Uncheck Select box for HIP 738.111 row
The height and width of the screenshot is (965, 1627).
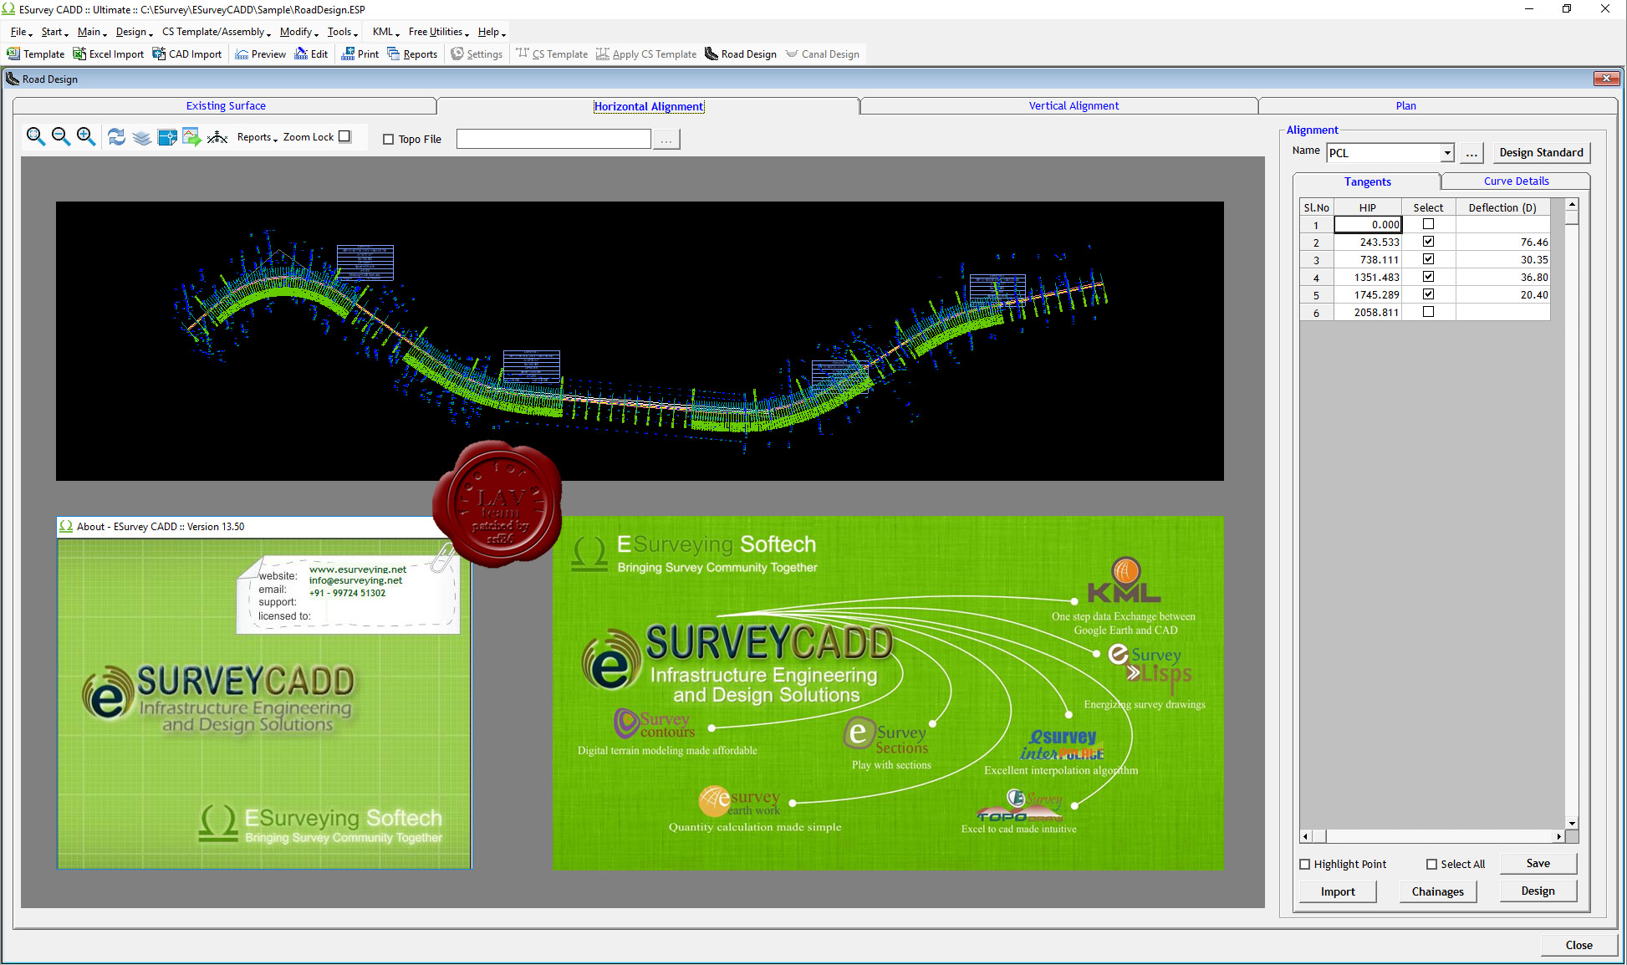coord(1428,259)
